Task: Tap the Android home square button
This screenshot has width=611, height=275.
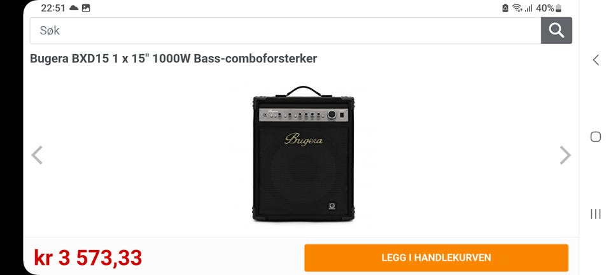Action: click(x=596, y=137)
